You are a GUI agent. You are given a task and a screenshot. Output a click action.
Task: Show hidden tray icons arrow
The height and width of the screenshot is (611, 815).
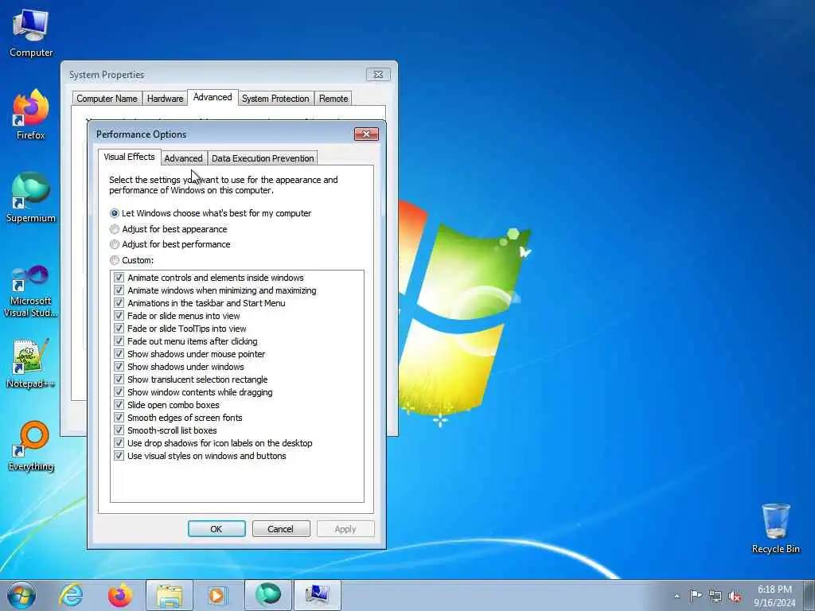point(677,596)
